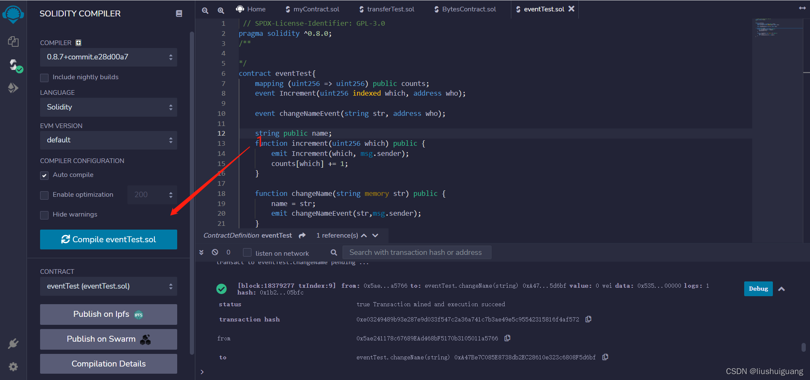Click the Debug button on the transaction
810x380 pixels.
(x=758, y=289)
